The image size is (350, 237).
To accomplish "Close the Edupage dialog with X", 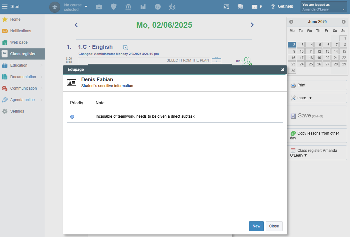I will [x=283, y=70].
